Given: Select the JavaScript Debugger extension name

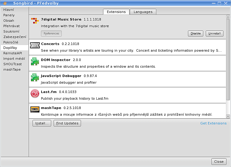Looking at the screenshot, I should 61,76.
